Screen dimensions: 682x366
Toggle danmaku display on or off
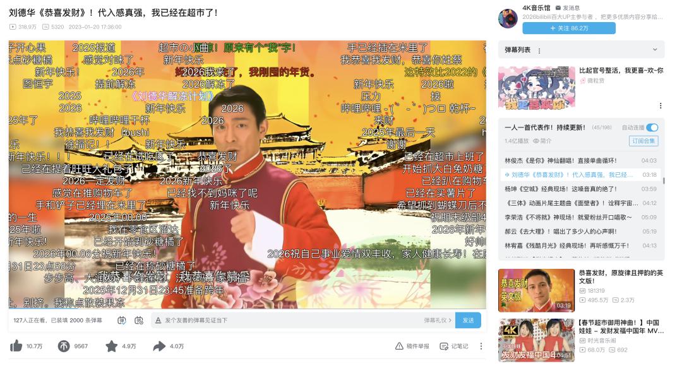click(x=122, y=321)
